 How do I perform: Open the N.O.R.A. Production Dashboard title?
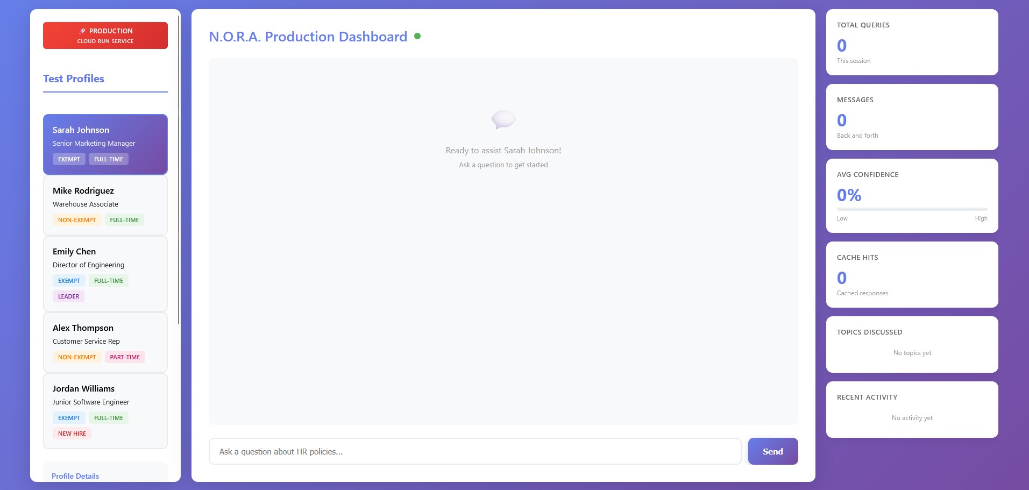(x=308, y=37)
